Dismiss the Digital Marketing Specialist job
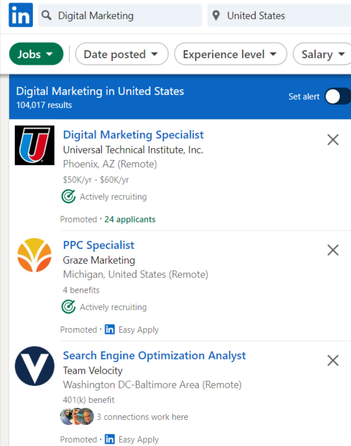The height and width of the screenshot is (446, 351). pyautogui.click(x=333, y=140)
